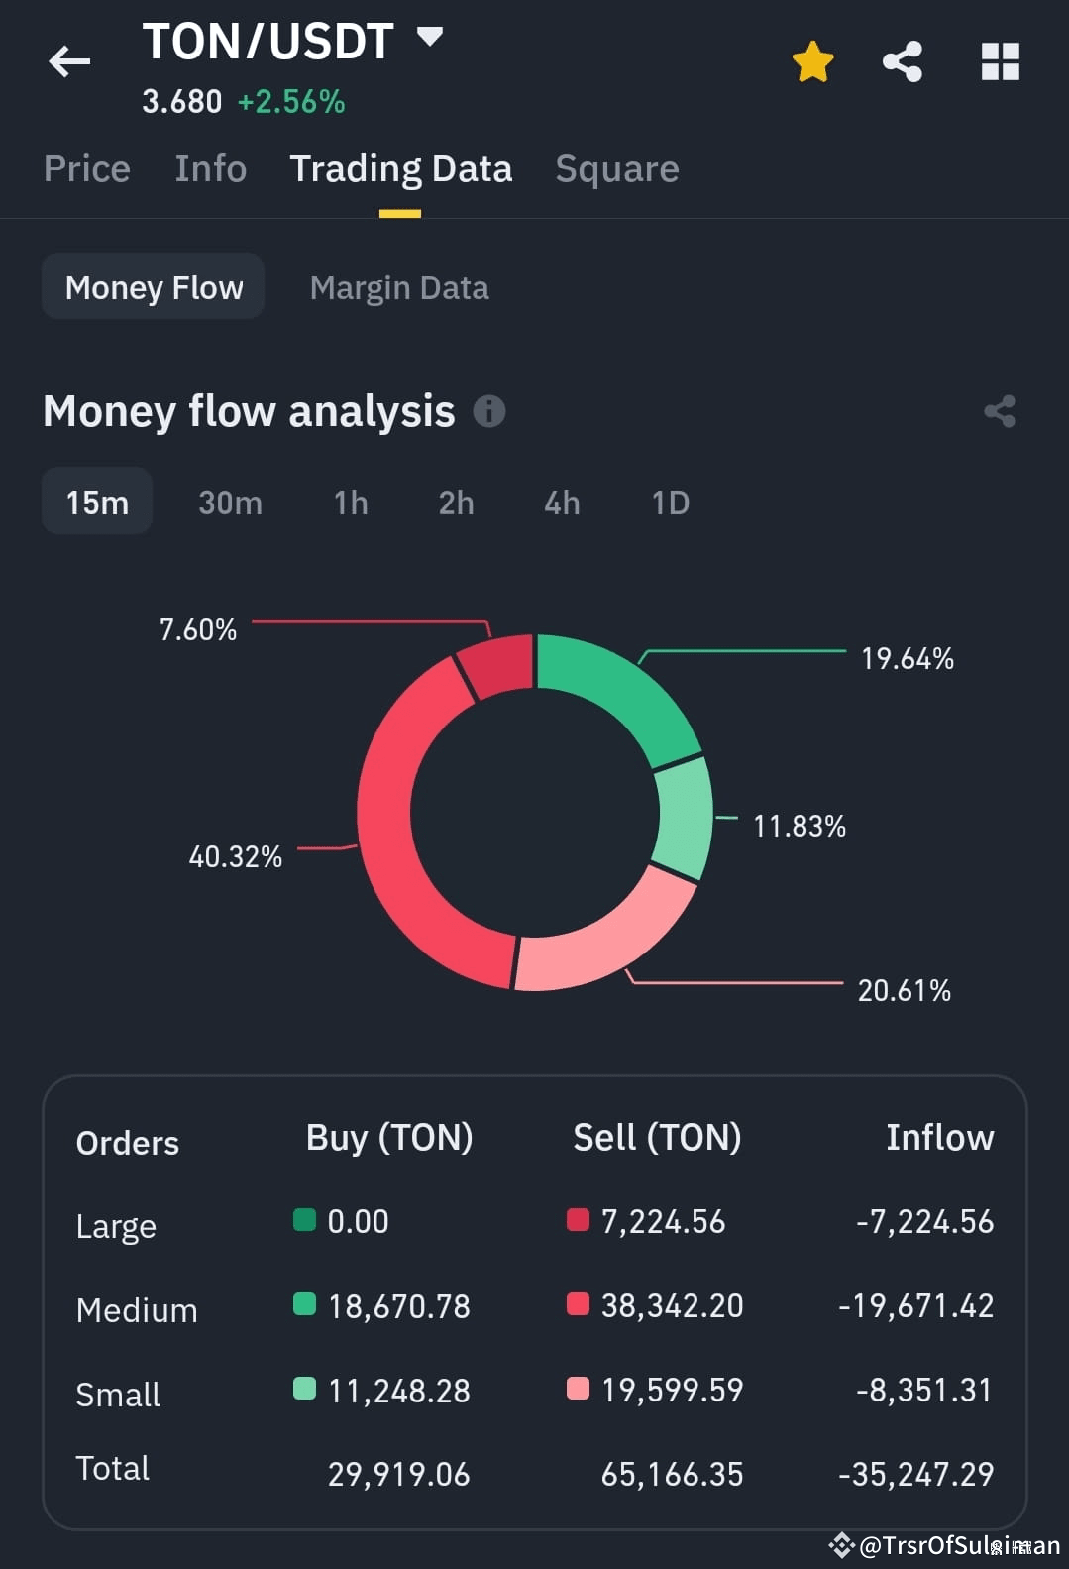Click the green Medium buy color swatch
Screen dimensions: 1069x1569
pyautogui.click(x=304, y=1303)
